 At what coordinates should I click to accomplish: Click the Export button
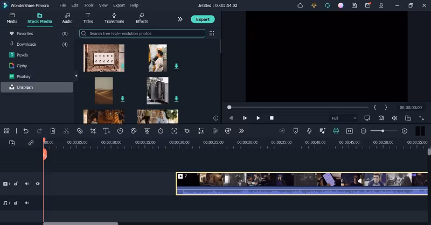[x=203, y=19]
